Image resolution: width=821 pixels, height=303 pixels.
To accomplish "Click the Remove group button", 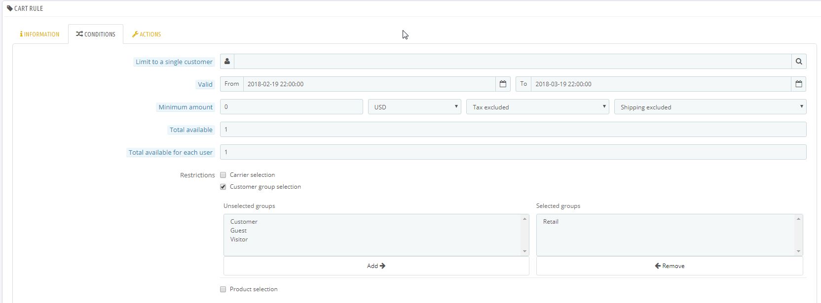I will tap(670, 266).
